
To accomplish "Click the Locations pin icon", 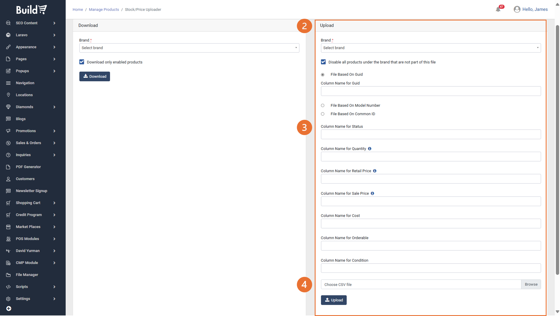I will (x=8, y=95).
